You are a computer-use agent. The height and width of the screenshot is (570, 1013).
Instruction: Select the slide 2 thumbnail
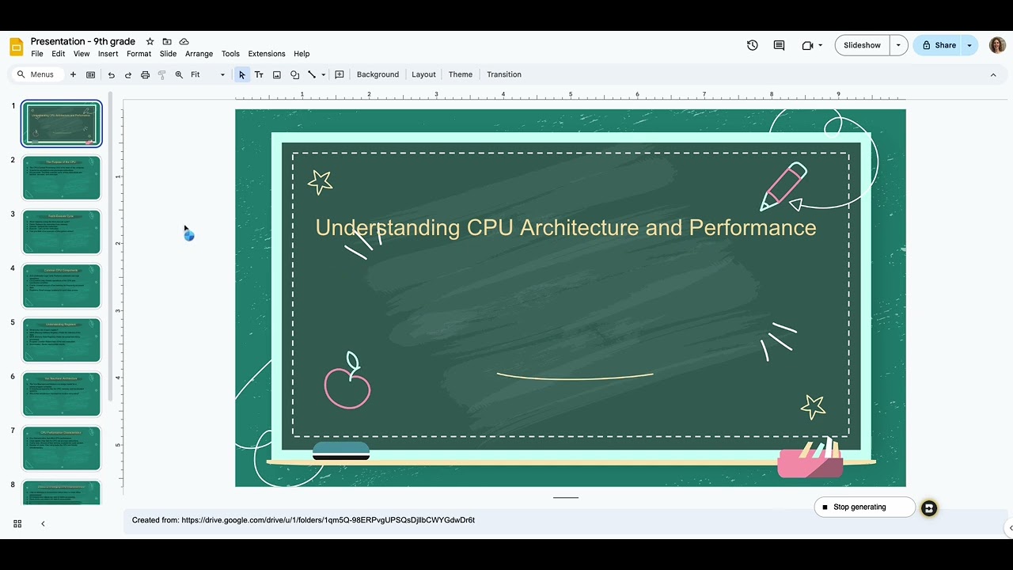coord(62,177)
